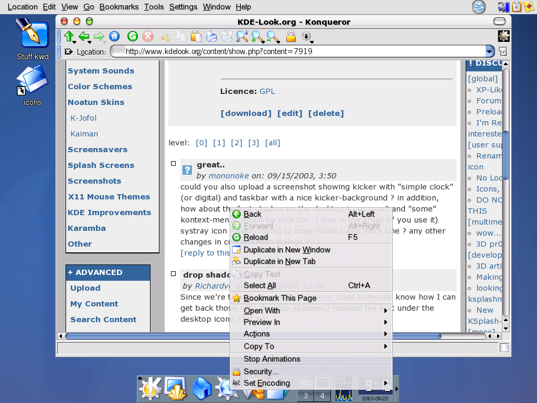Decrease font size with zoom-out magnifier
537x403 pixels.
[x=272, y=36]
